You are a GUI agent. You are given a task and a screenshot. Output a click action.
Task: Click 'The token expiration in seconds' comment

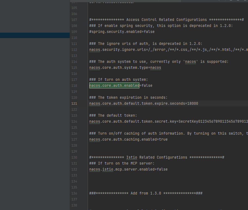(x=128, y=98)
